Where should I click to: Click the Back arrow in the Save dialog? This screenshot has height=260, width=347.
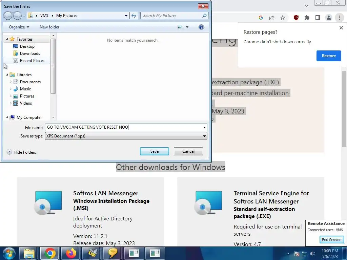(x=8, y=16)
